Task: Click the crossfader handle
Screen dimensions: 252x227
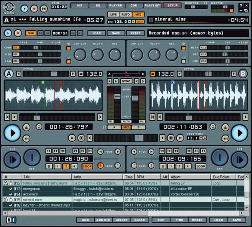Action: coord(139,138)
